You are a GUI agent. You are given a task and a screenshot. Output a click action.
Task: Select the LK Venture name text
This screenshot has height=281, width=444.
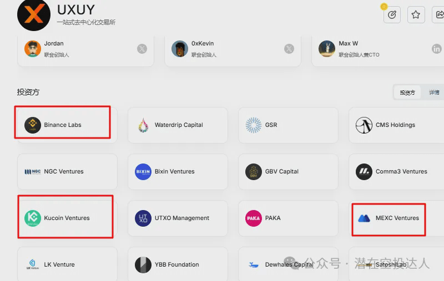tap(59, 265)
